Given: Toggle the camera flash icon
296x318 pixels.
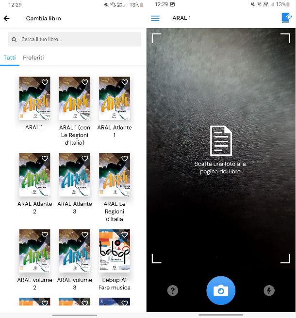Looking at the screenshot, I should click(269, 290).
